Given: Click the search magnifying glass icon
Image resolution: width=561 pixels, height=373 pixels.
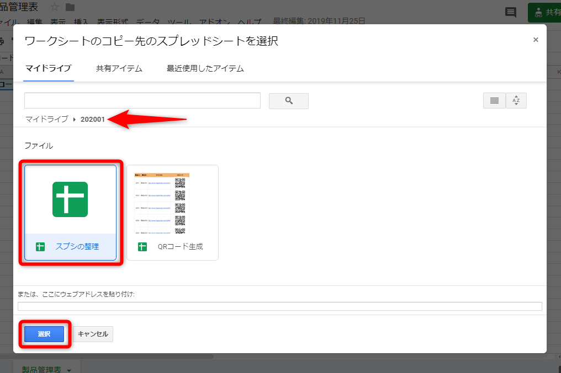Looking at the screenshot, I should [288, 101].
